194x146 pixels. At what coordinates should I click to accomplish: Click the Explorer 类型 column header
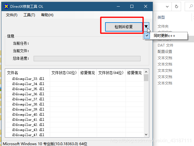point(161,17)
